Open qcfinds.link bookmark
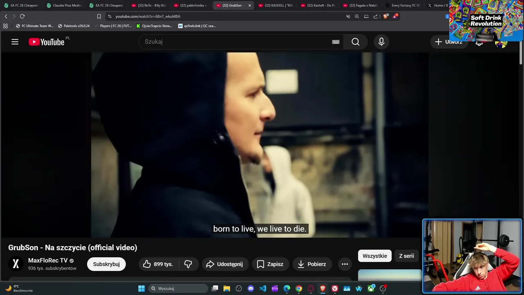 (197, 26)
